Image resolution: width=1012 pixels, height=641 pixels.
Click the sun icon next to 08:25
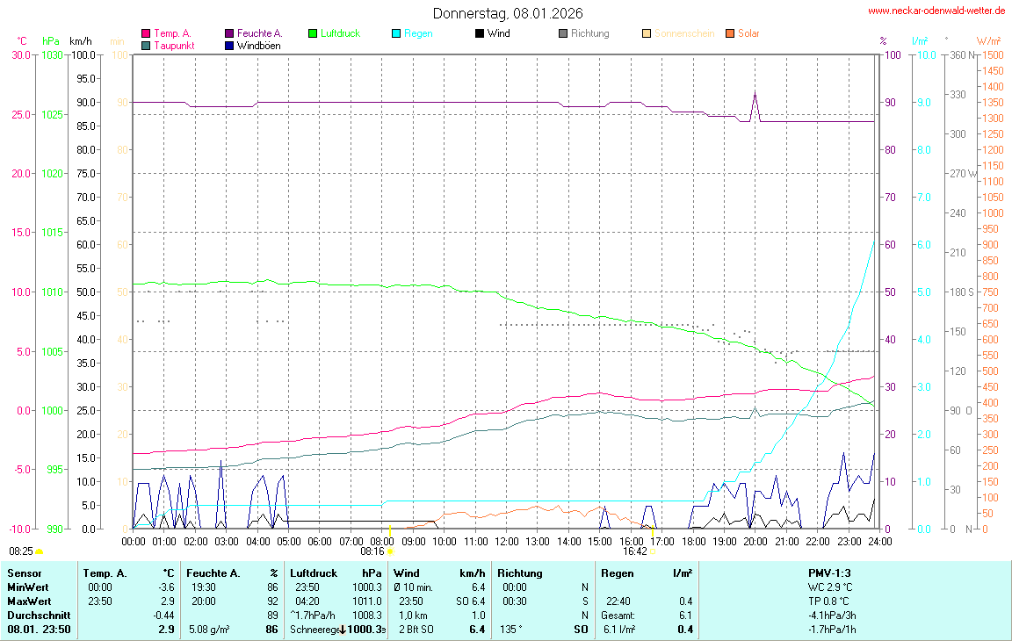click(40, 551)
